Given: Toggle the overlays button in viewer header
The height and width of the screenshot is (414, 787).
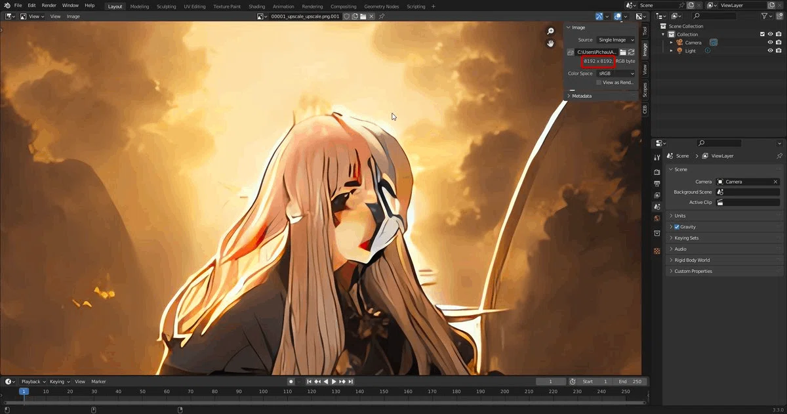Looking at the screenshot, I should 618,16.
